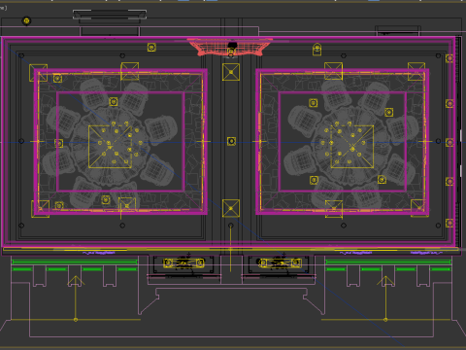The height and width of the screenshot is (350, 466).
Task: Select the light icon outside the room's top-left wall
Action: click(26, 21)
